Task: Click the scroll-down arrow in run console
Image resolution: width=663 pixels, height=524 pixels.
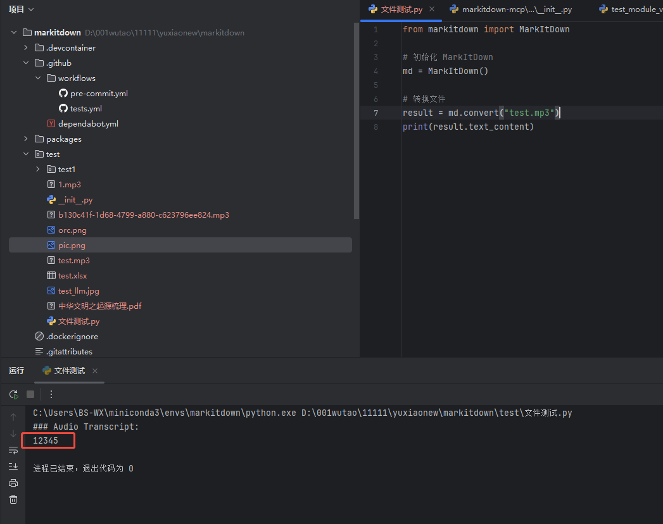Action: [13, 434]
